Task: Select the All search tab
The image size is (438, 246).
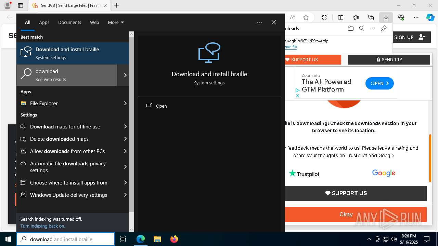Action: 28,22
